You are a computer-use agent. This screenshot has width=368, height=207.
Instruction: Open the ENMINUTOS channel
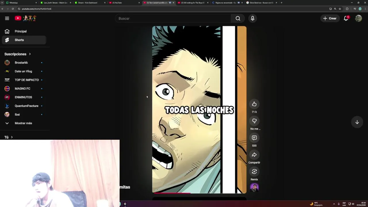click(x=24, y=97)
